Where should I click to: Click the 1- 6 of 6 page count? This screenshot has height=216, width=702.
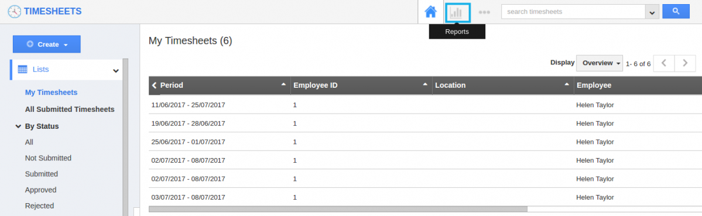pos(638,63)
